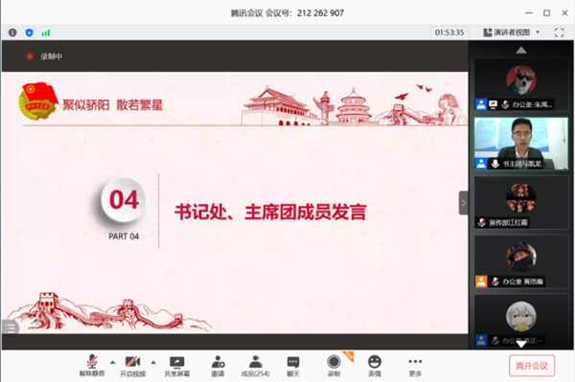Open the list icon at slide bottom-left
Image resolution: width=575 pixels, height=382 pixels.
[10, 327]
